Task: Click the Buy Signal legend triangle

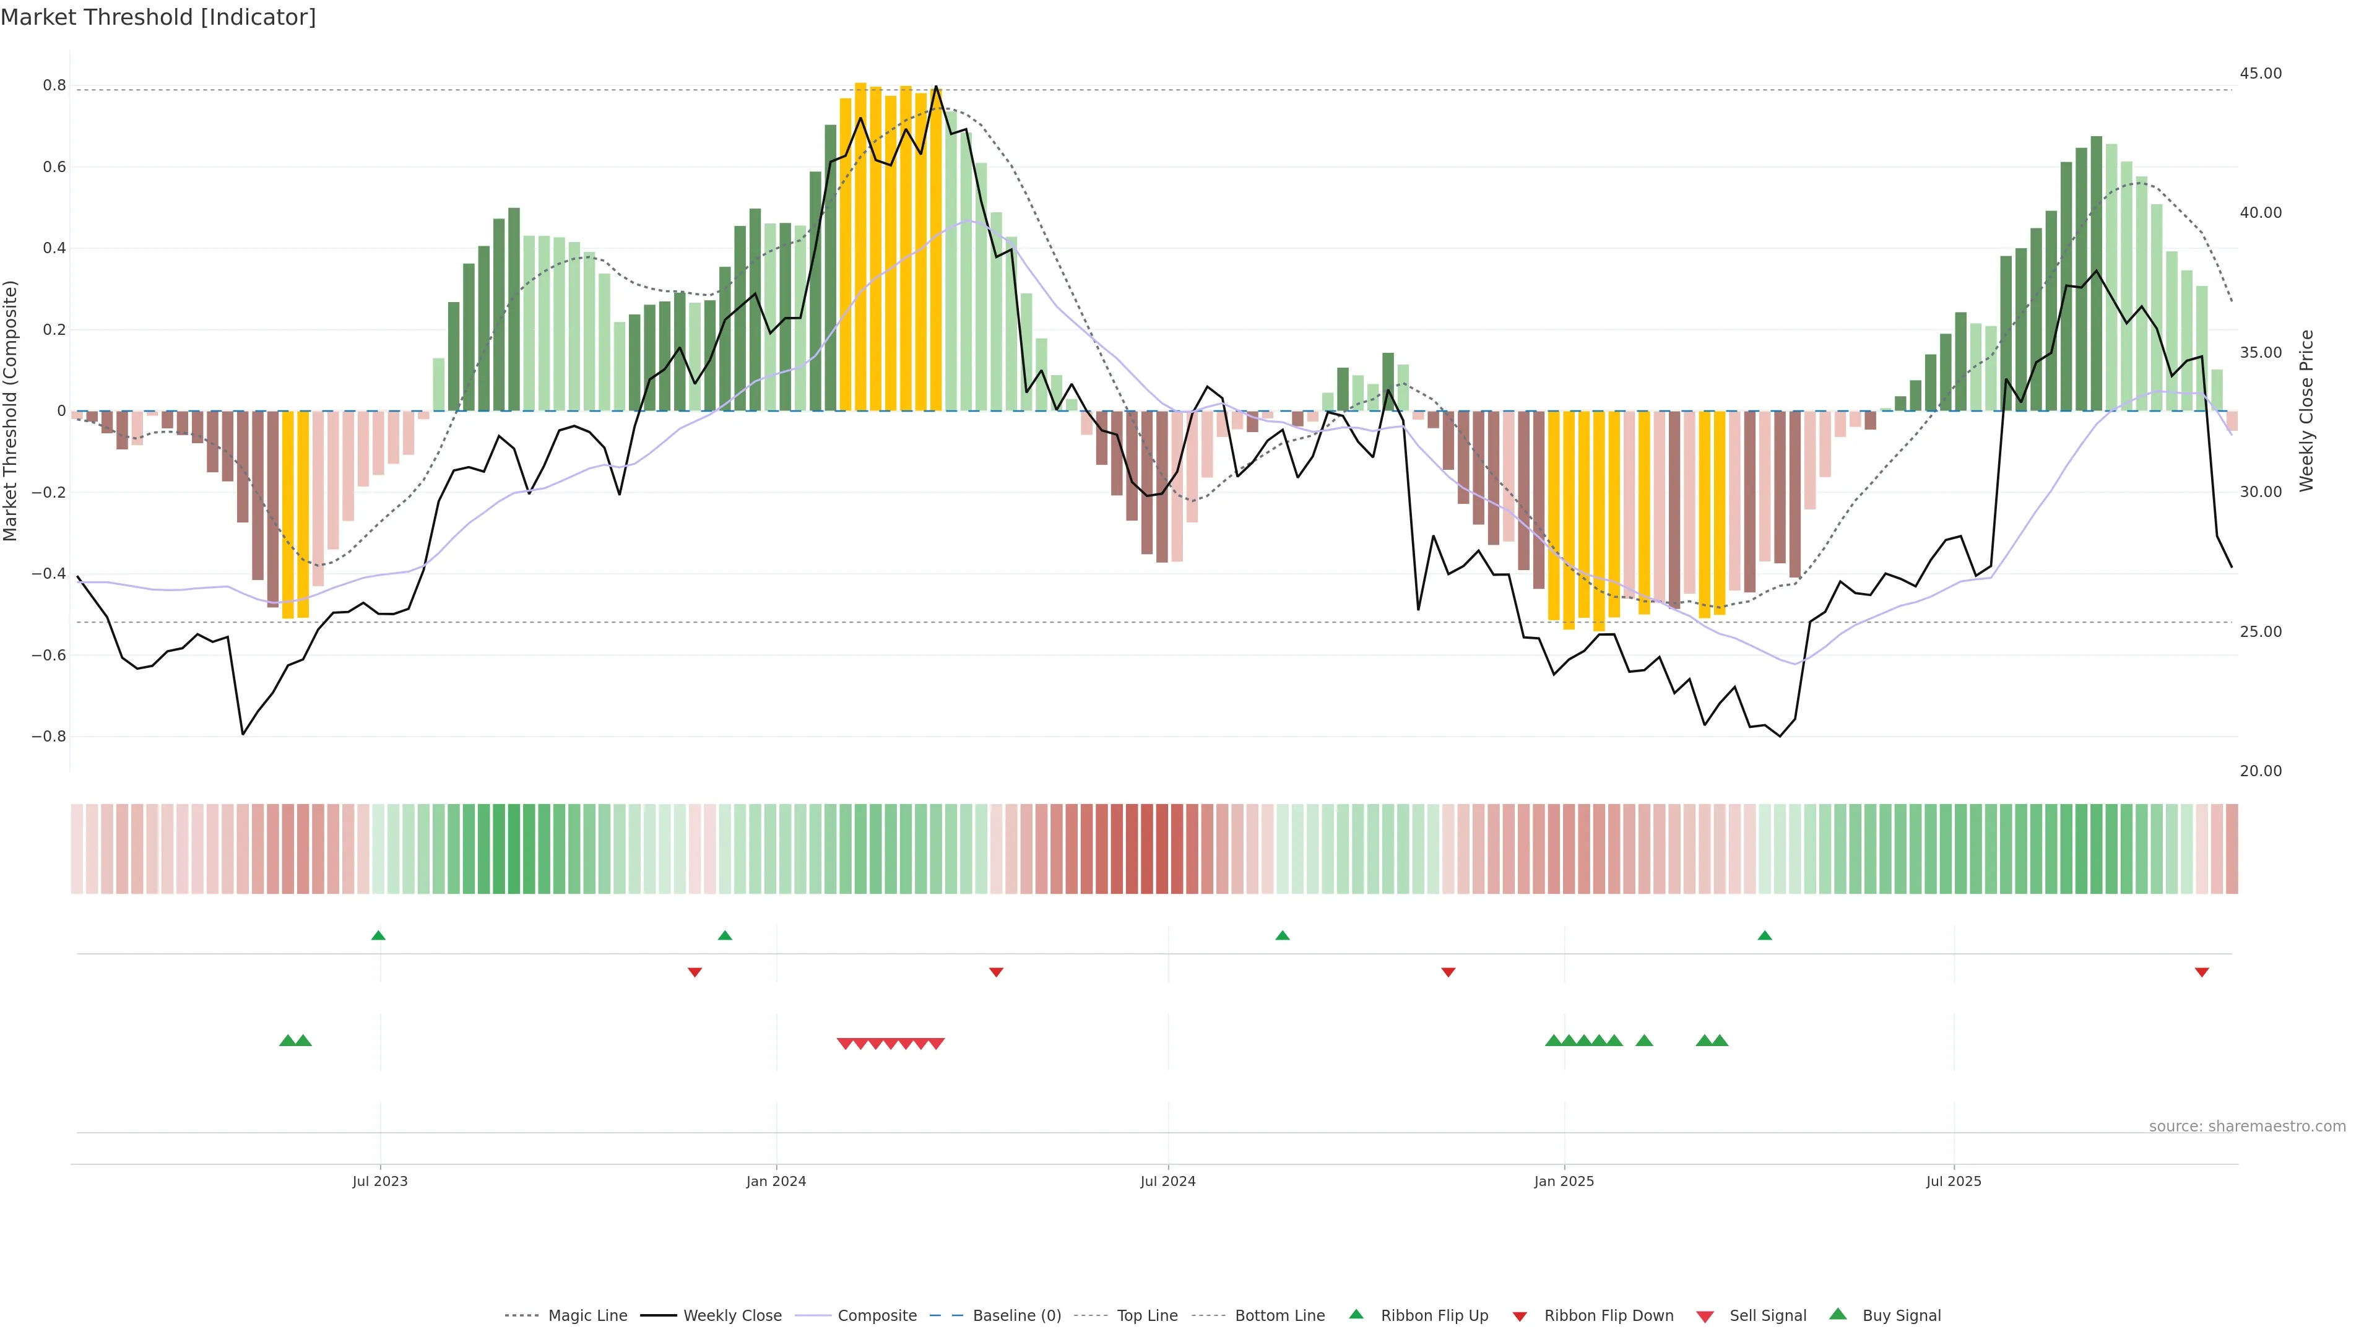Action: click(x=1837, y=1314)
